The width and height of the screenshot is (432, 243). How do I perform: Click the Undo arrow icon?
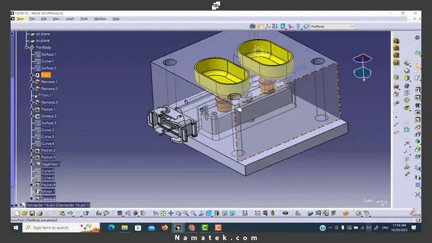(x=70, y=213)
